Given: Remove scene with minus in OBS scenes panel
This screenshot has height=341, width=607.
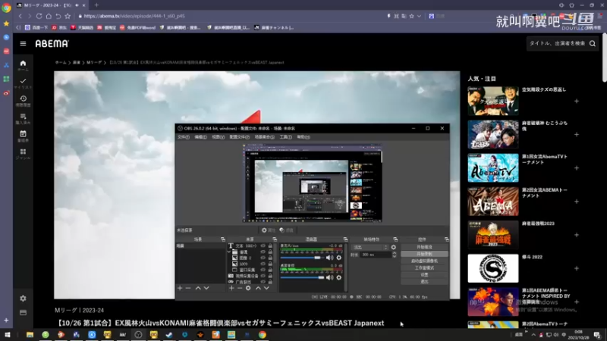Looking at the screenshot, I should [188, 288].
